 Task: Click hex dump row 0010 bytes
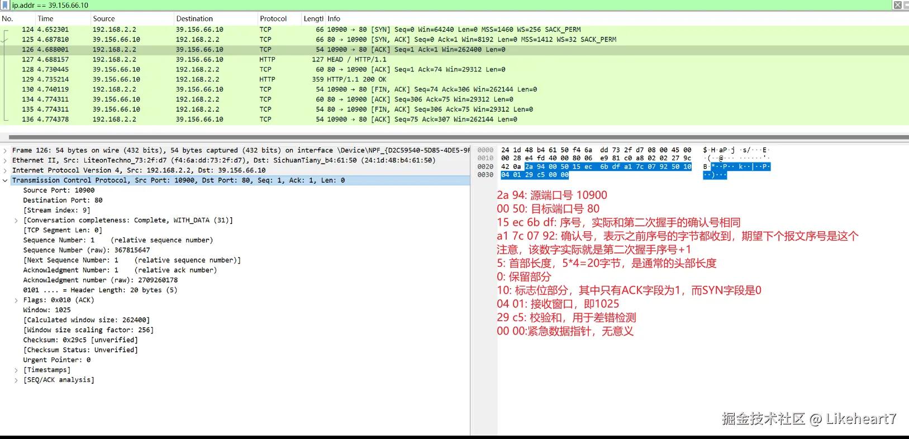click(596, 159)
